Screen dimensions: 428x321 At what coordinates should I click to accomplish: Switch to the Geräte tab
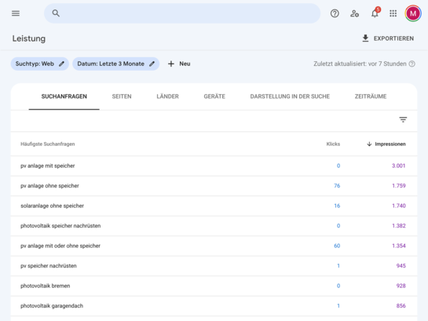[x=214, y=97]
